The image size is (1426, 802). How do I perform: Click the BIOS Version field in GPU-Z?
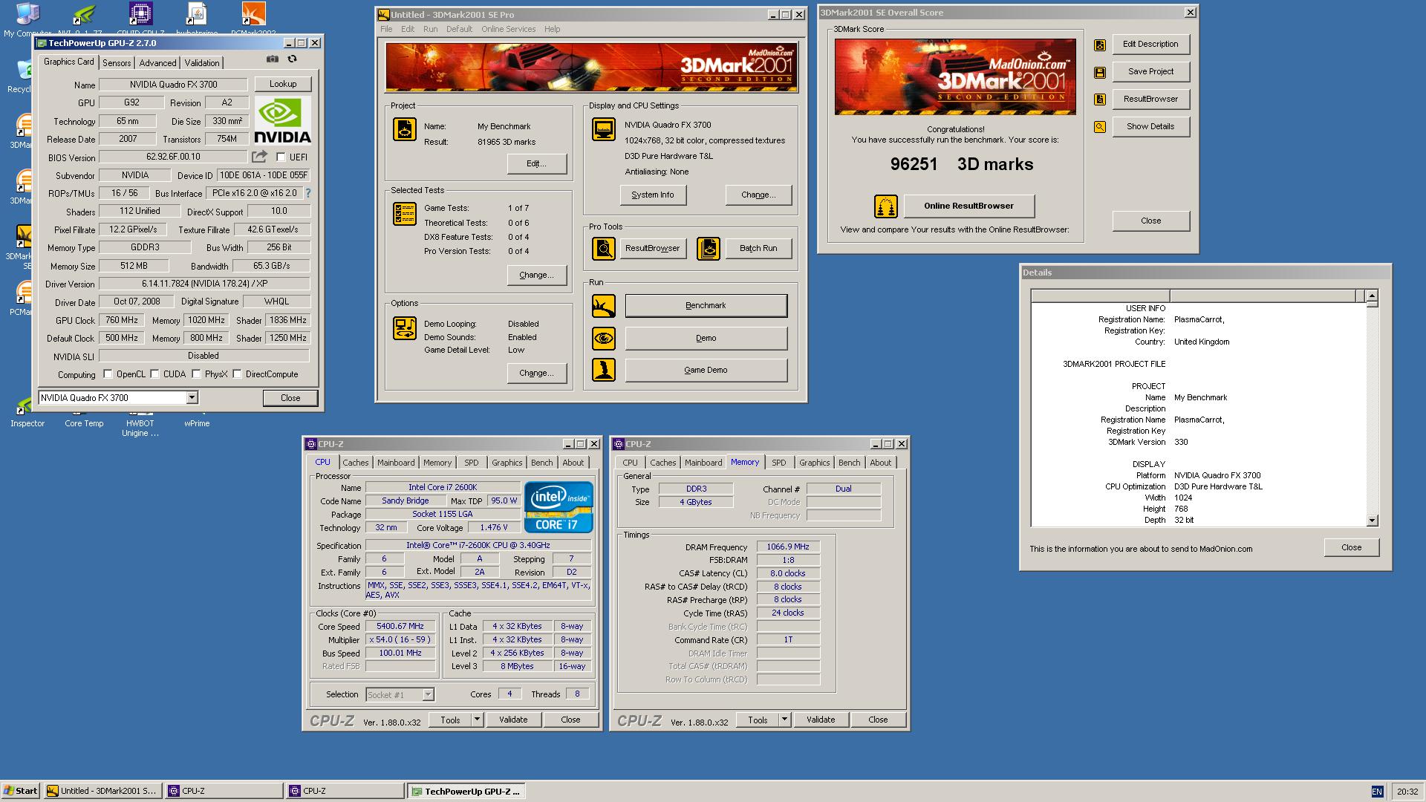click(x=173, y=157)
